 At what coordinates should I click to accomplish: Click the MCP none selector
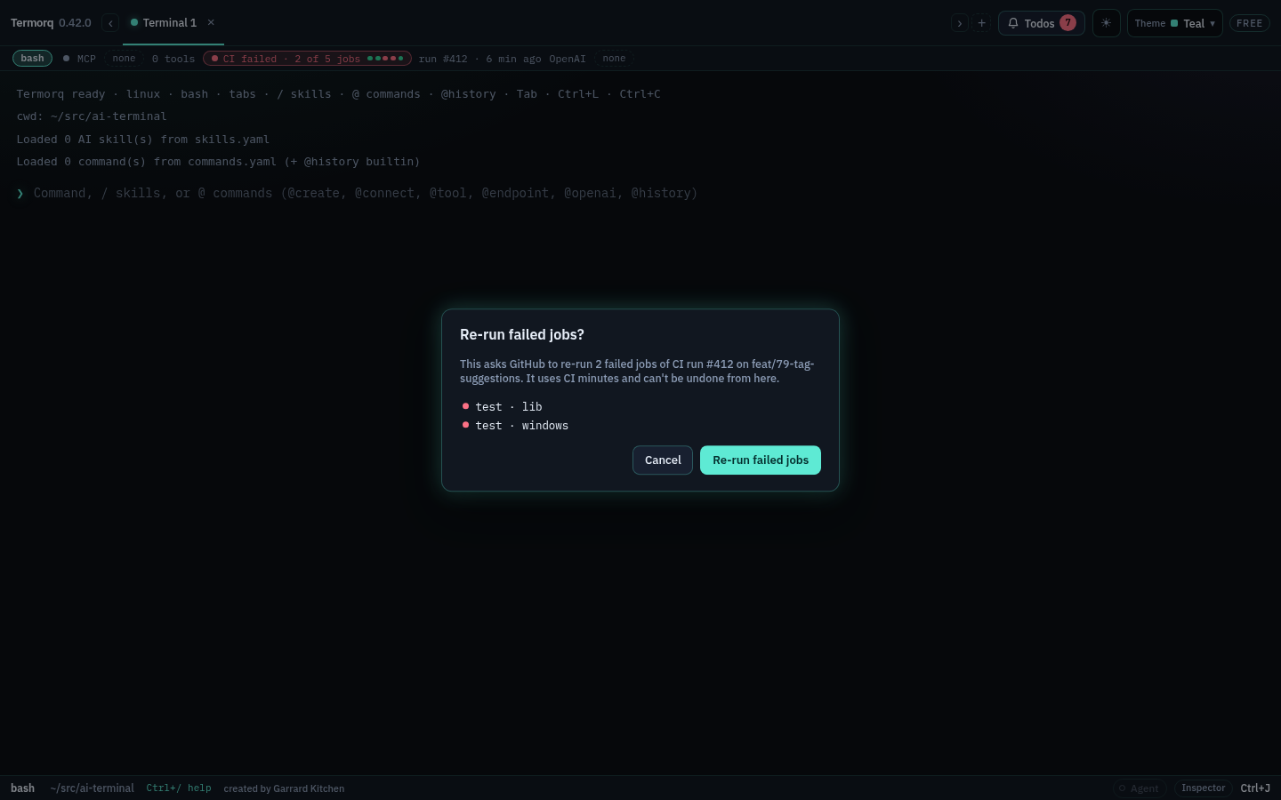[124, 59]
